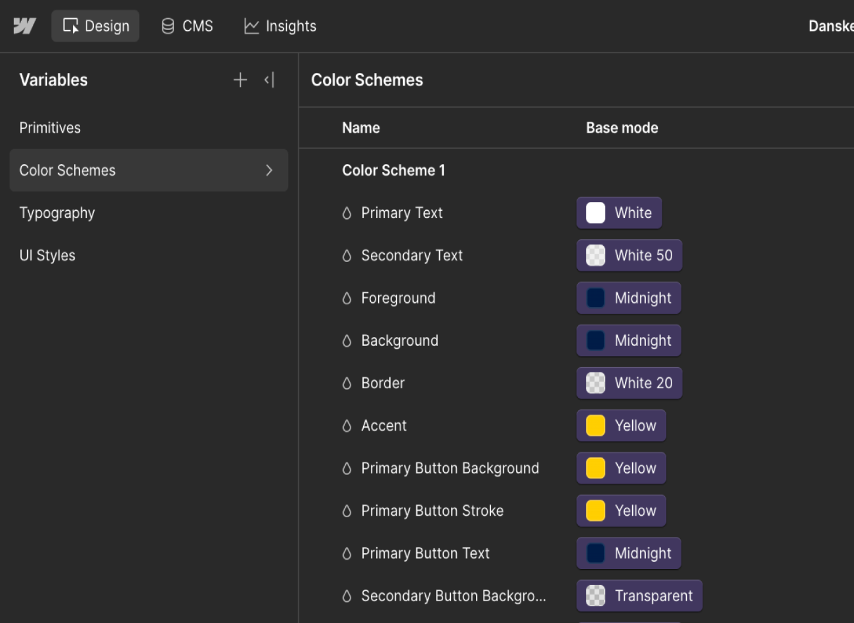Click the droplet icon beside Secondary Text
The height and width of the screenshot is (623, 854).
(347, 256)
